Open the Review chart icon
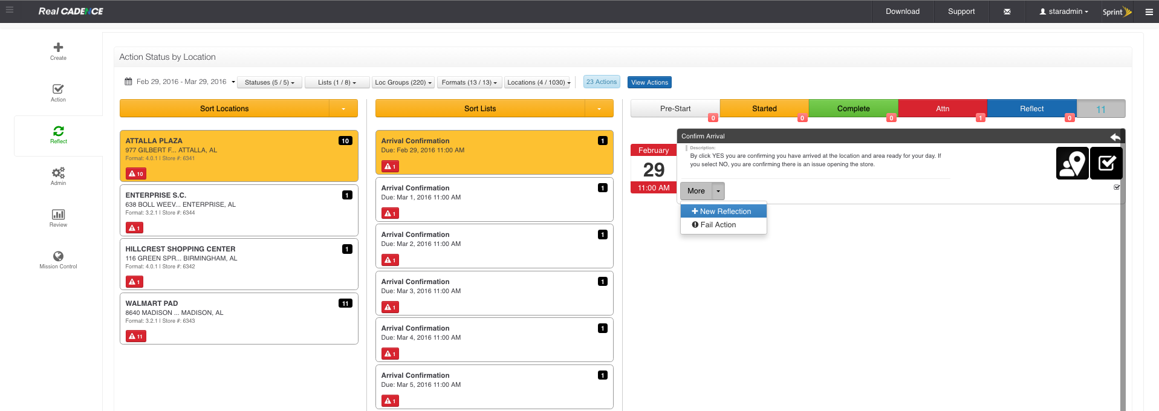Image resolution: width=1159 pixels, height=411 pixels. (58, 215)
